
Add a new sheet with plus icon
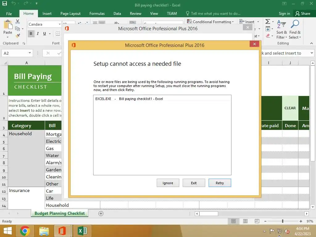coord(101,214)
